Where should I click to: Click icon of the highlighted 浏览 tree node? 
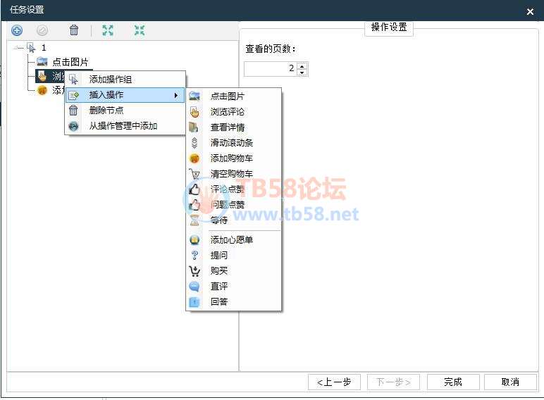[x=42, y=76]
